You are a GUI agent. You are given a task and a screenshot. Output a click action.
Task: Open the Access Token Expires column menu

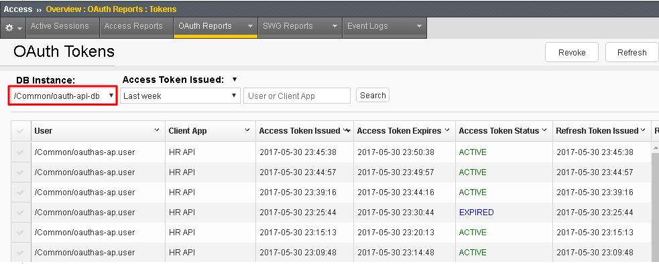coord(447,130)
